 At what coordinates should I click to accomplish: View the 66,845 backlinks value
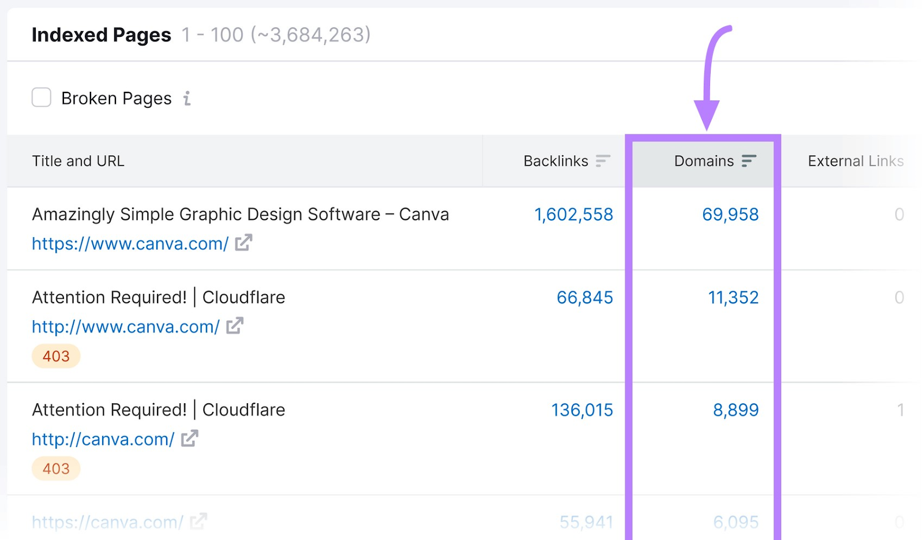pyautogui.click(x=585, y=298)
